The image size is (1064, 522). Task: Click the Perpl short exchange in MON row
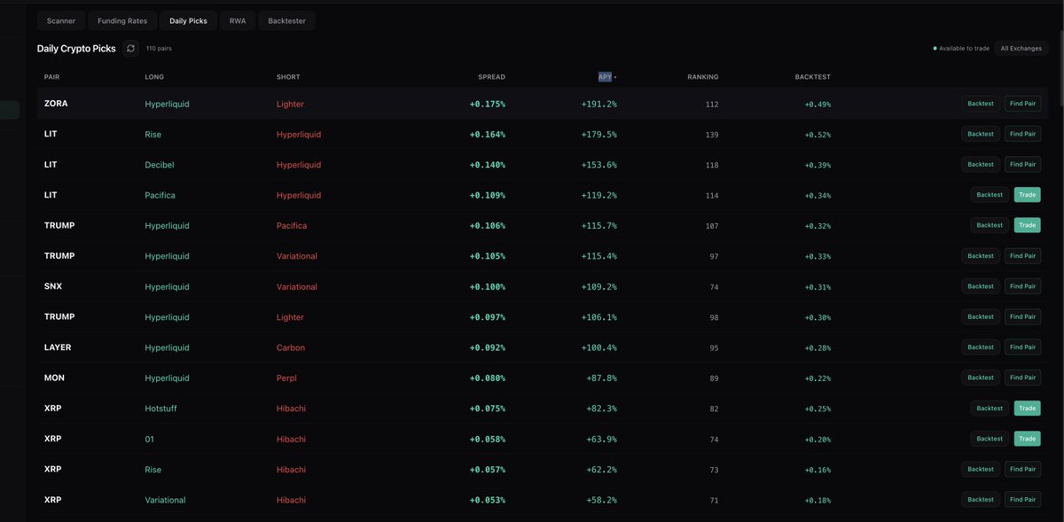(286, 378)
